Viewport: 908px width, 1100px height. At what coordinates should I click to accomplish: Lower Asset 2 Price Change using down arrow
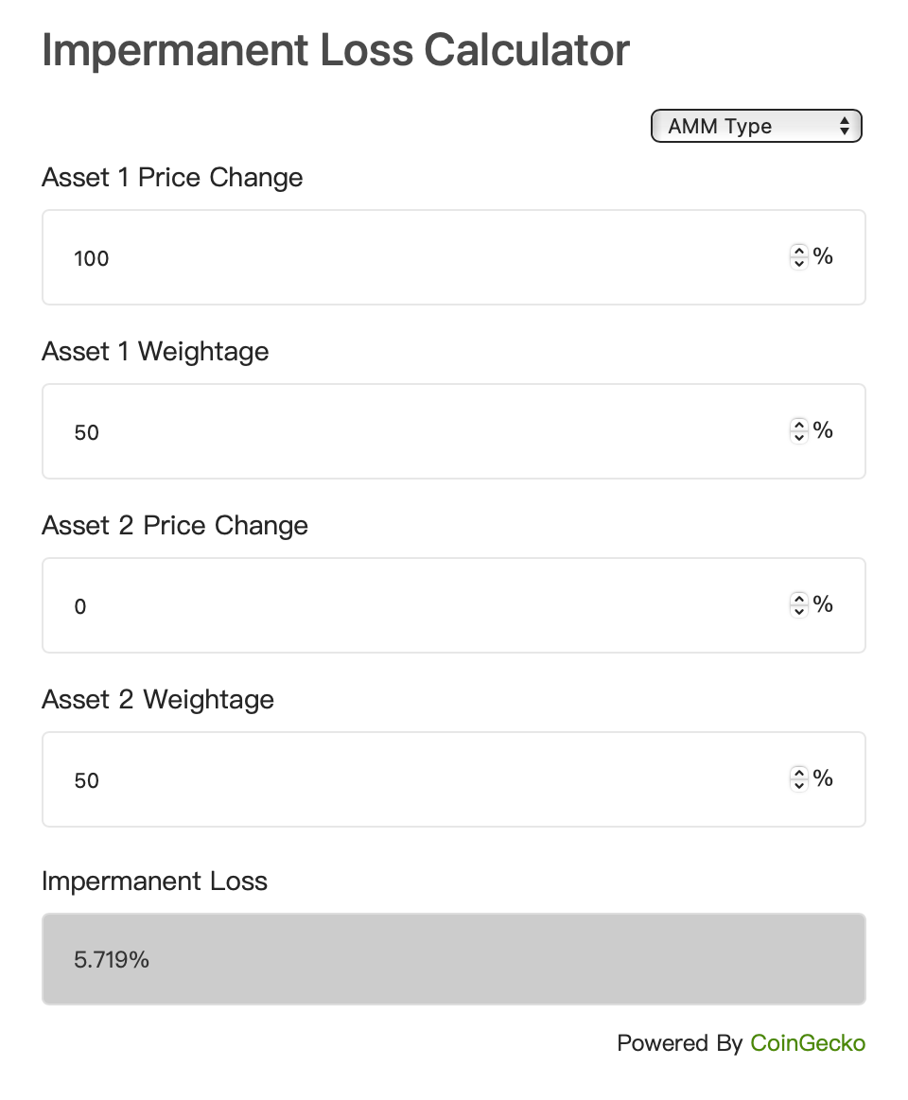[x=798, y=611]
